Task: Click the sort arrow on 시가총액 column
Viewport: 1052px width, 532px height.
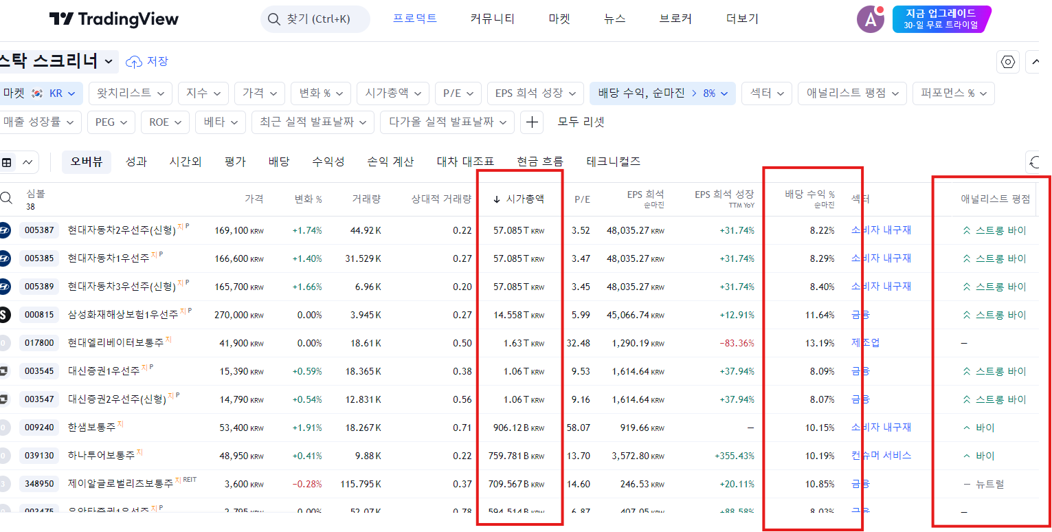Action: click(x=497, y=199)
